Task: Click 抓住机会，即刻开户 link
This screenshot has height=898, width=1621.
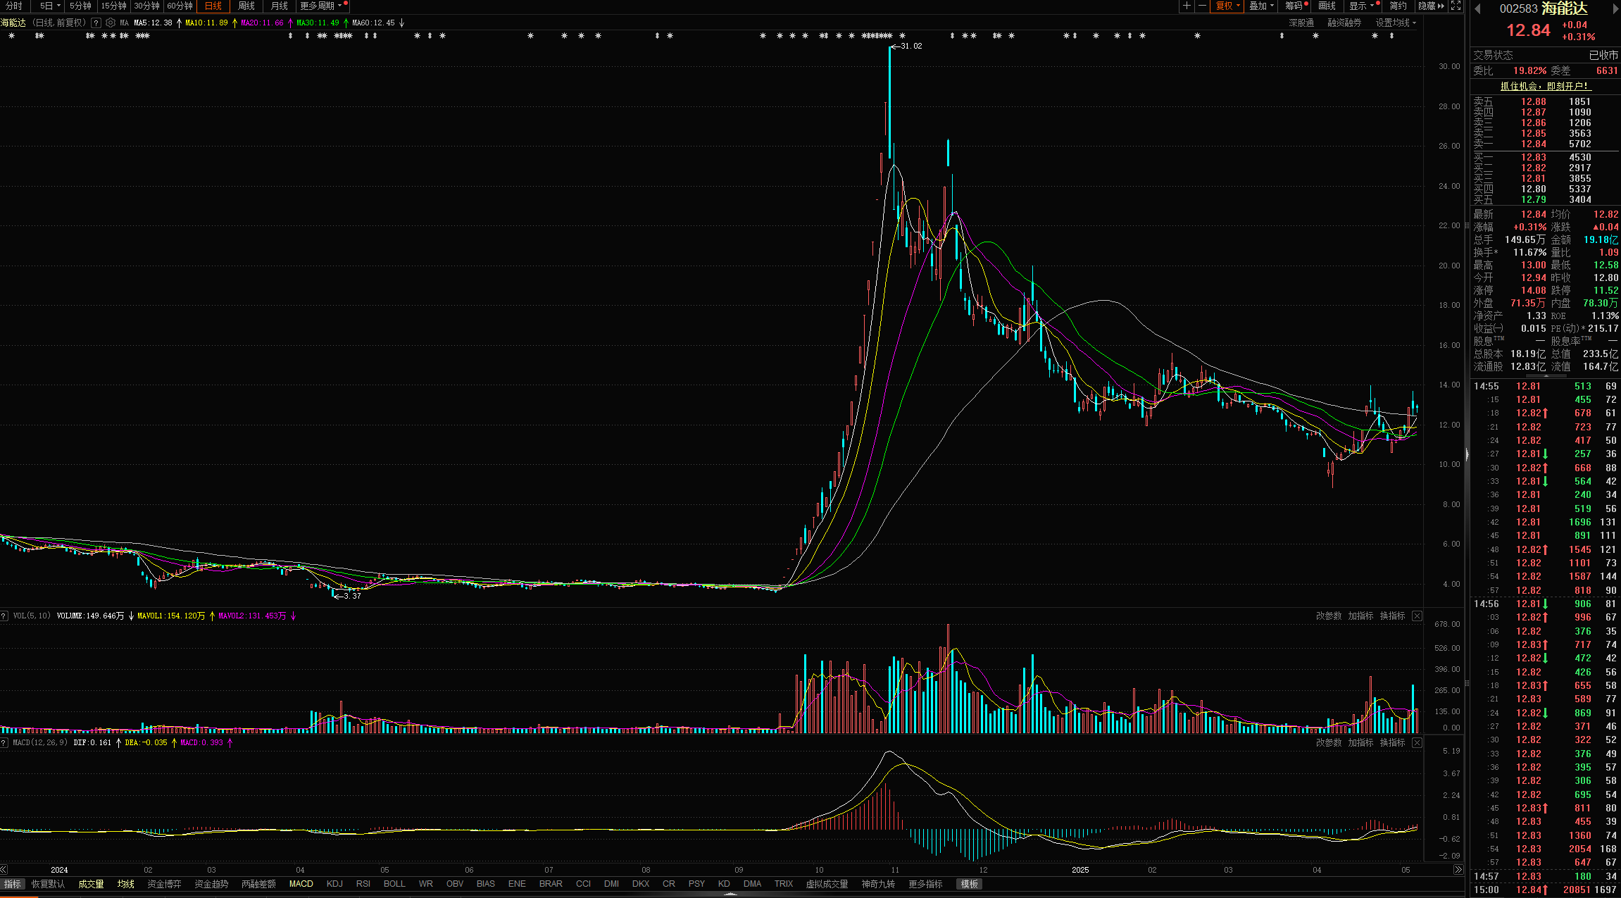Action: click(1545, 86)
